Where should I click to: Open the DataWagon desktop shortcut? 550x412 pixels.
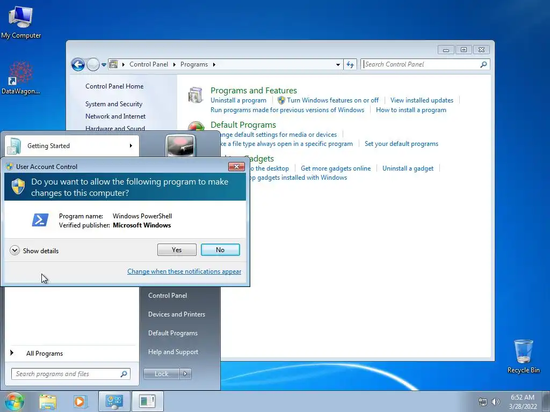[x=21, y=78]
